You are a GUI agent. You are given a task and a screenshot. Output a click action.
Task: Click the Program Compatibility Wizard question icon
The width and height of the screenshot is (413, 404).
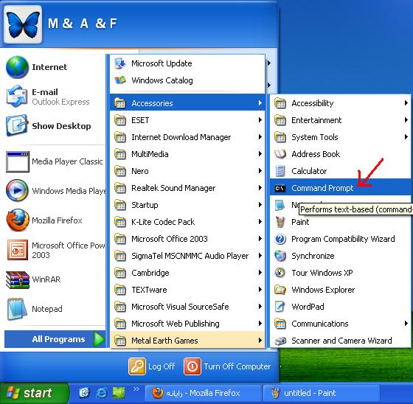(280, 239)
